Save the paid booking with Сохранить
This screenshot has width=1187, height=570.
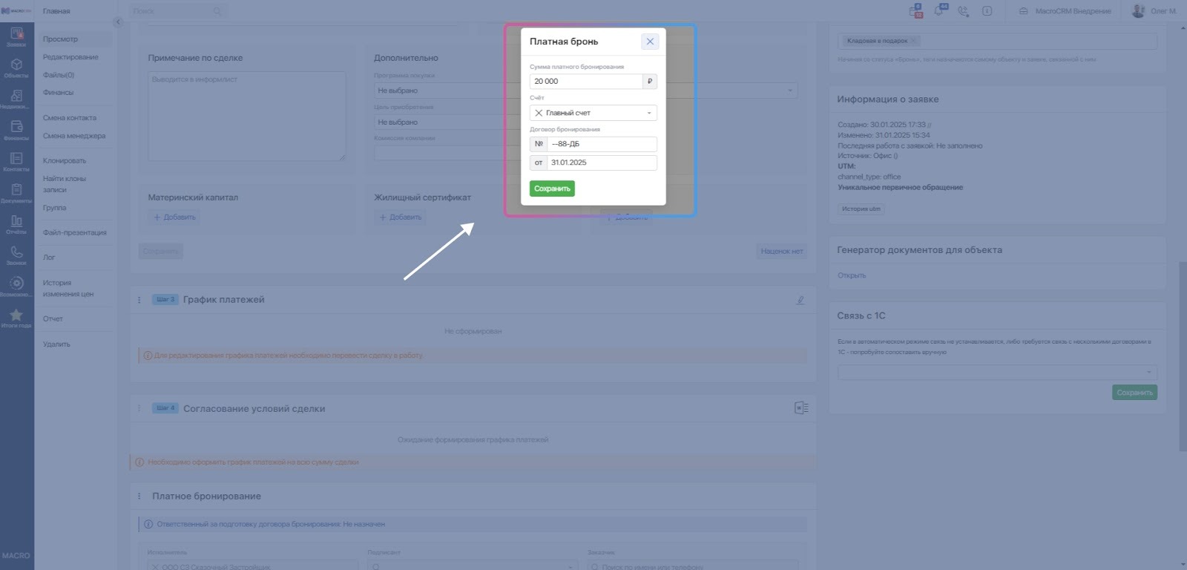click(552, 189)
